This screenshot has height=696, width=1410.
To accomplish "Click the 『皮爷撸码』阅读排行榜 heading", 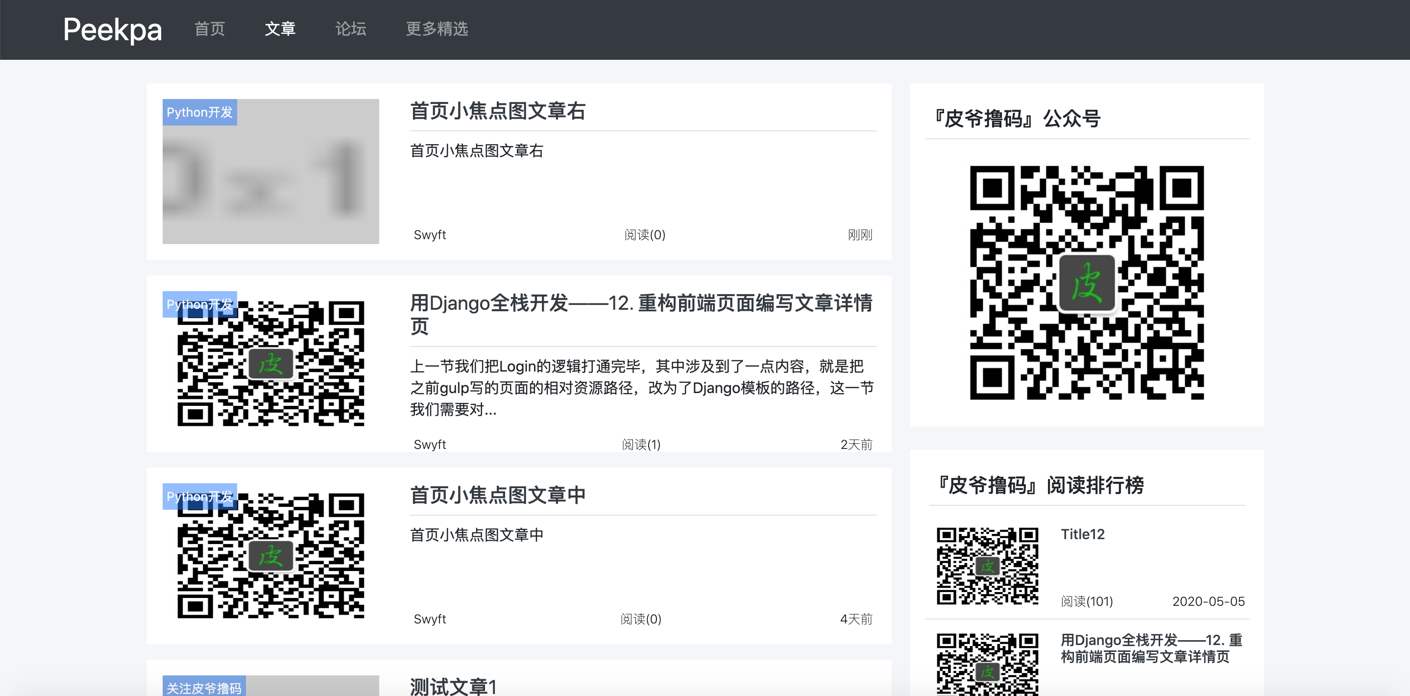I will tap(1041, 485).
